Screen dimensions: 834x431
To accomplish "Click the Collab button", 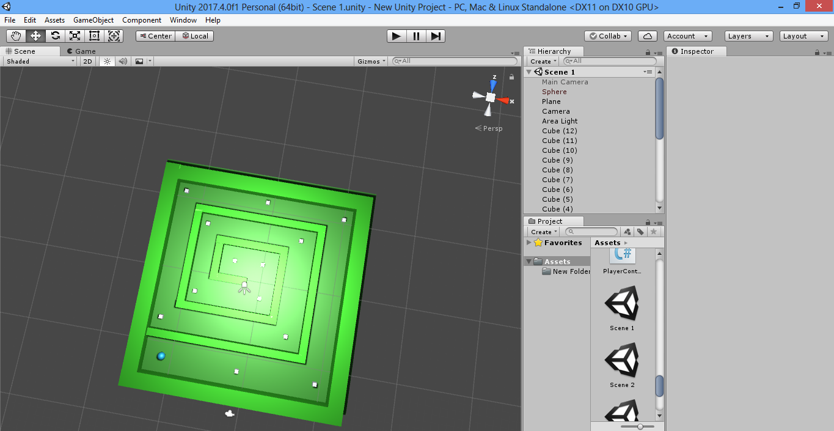I will (x=607, y=36).
